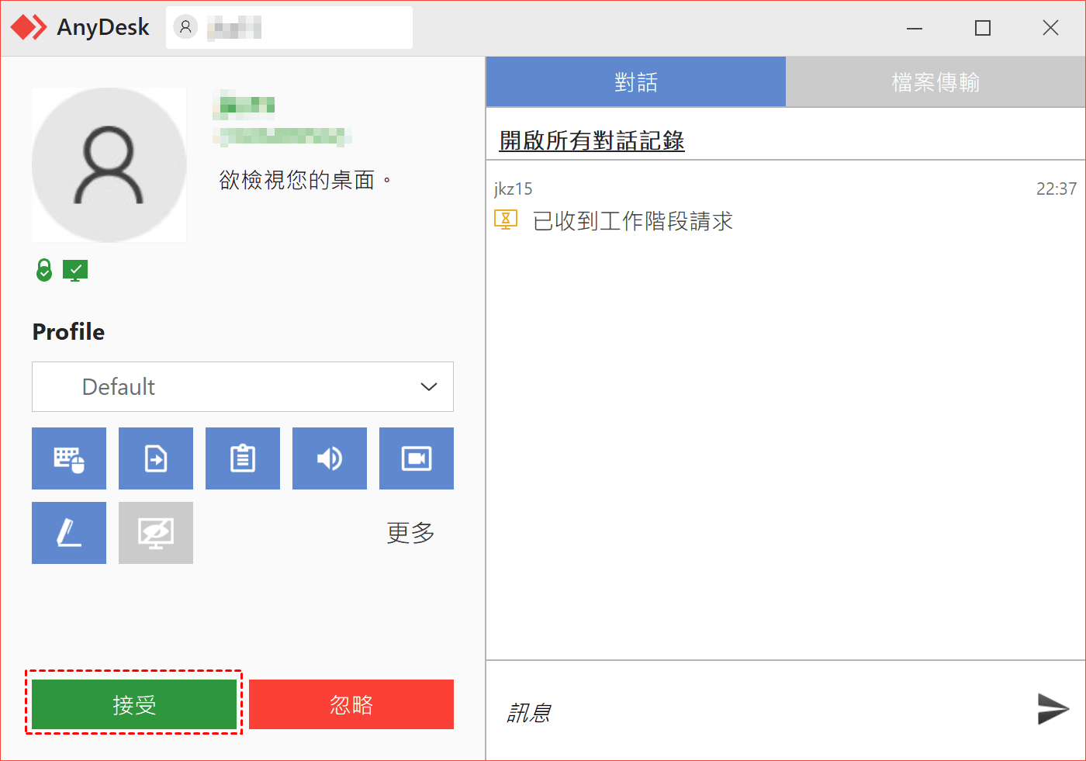Toggle file transfer permission icon

(x=156, y=458)
